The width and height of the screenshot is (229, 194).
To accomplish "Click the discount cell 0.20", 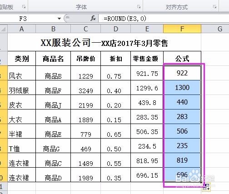I will coord(116,102).
